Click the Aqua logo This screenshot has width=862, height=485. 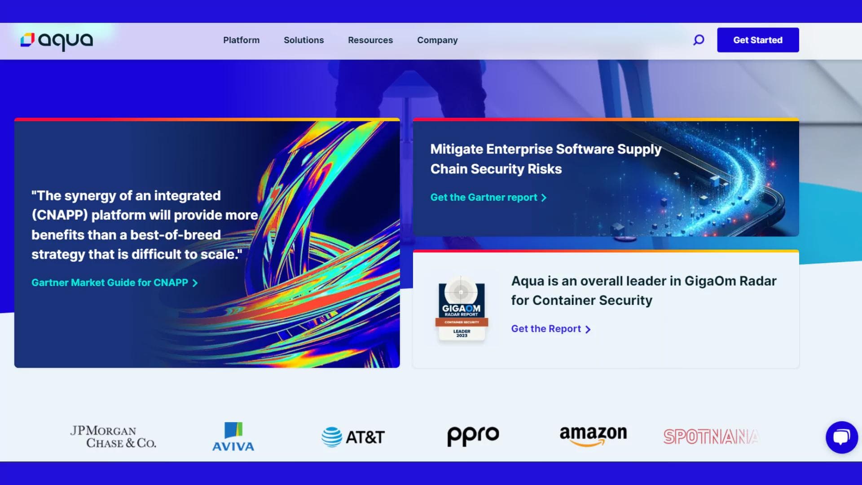(x=57, y=40)
